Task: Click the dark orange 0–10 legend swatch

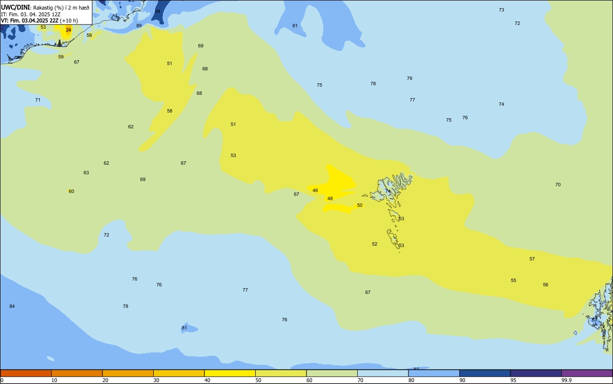Action: (x=26, y=373)
